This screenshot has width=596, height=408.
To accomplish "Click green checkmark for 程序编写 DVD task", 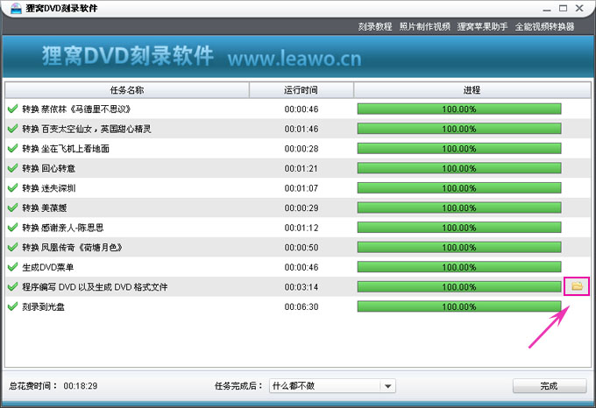I will click(x=12, y=286).
